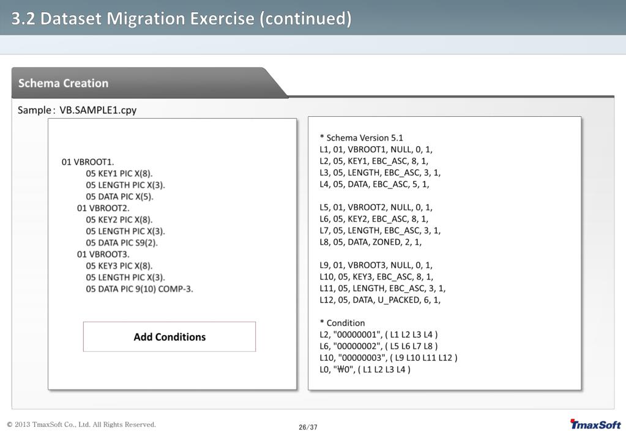Click the line L3, 05, LENGTH, EBC_ASC, 3, 1,
626x433 pixels.
(x=380, y=173)
